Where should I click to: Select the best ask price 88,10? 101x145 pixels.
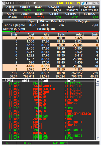coord(61,38)
